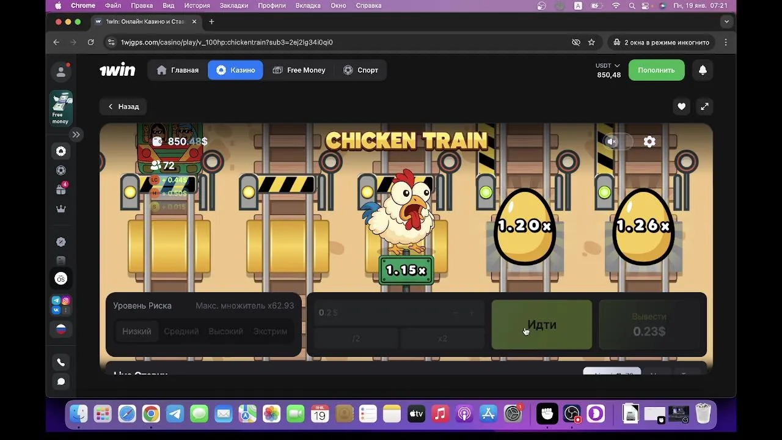Close the 1win browser tab
The image size is (782, 440).
coord(194,21)
